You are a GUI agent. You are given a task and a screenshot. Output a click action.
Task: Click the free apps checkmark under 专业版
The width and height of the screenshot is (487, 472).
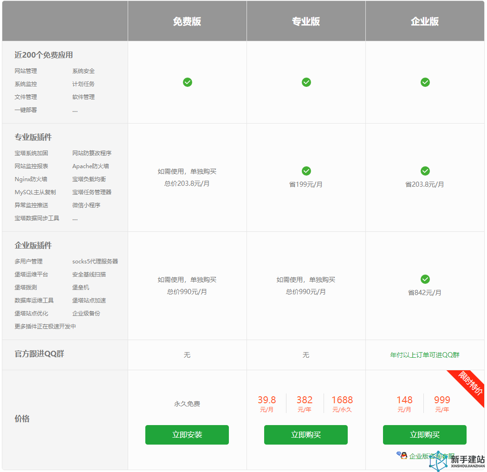pos(306,82)
